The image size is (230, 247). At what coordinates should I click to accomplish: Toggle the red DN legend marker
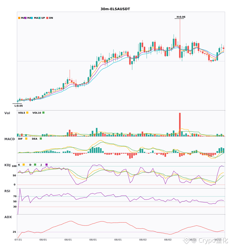[47, 18]
